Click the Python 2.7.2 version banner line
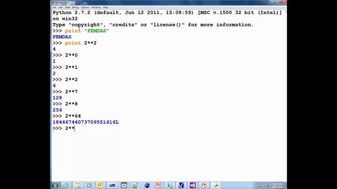Screen dimensions: 337x189 [x=167, y=13]
